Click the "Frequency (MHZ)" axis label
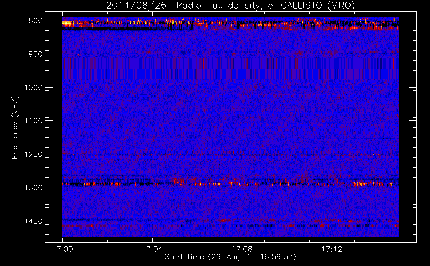The width and height of the screenshot is (430, 266). tap(15, 127)
